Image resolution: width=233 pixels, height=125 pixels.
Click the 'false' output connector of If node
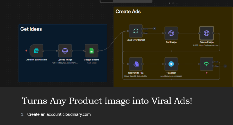[213, 66]
